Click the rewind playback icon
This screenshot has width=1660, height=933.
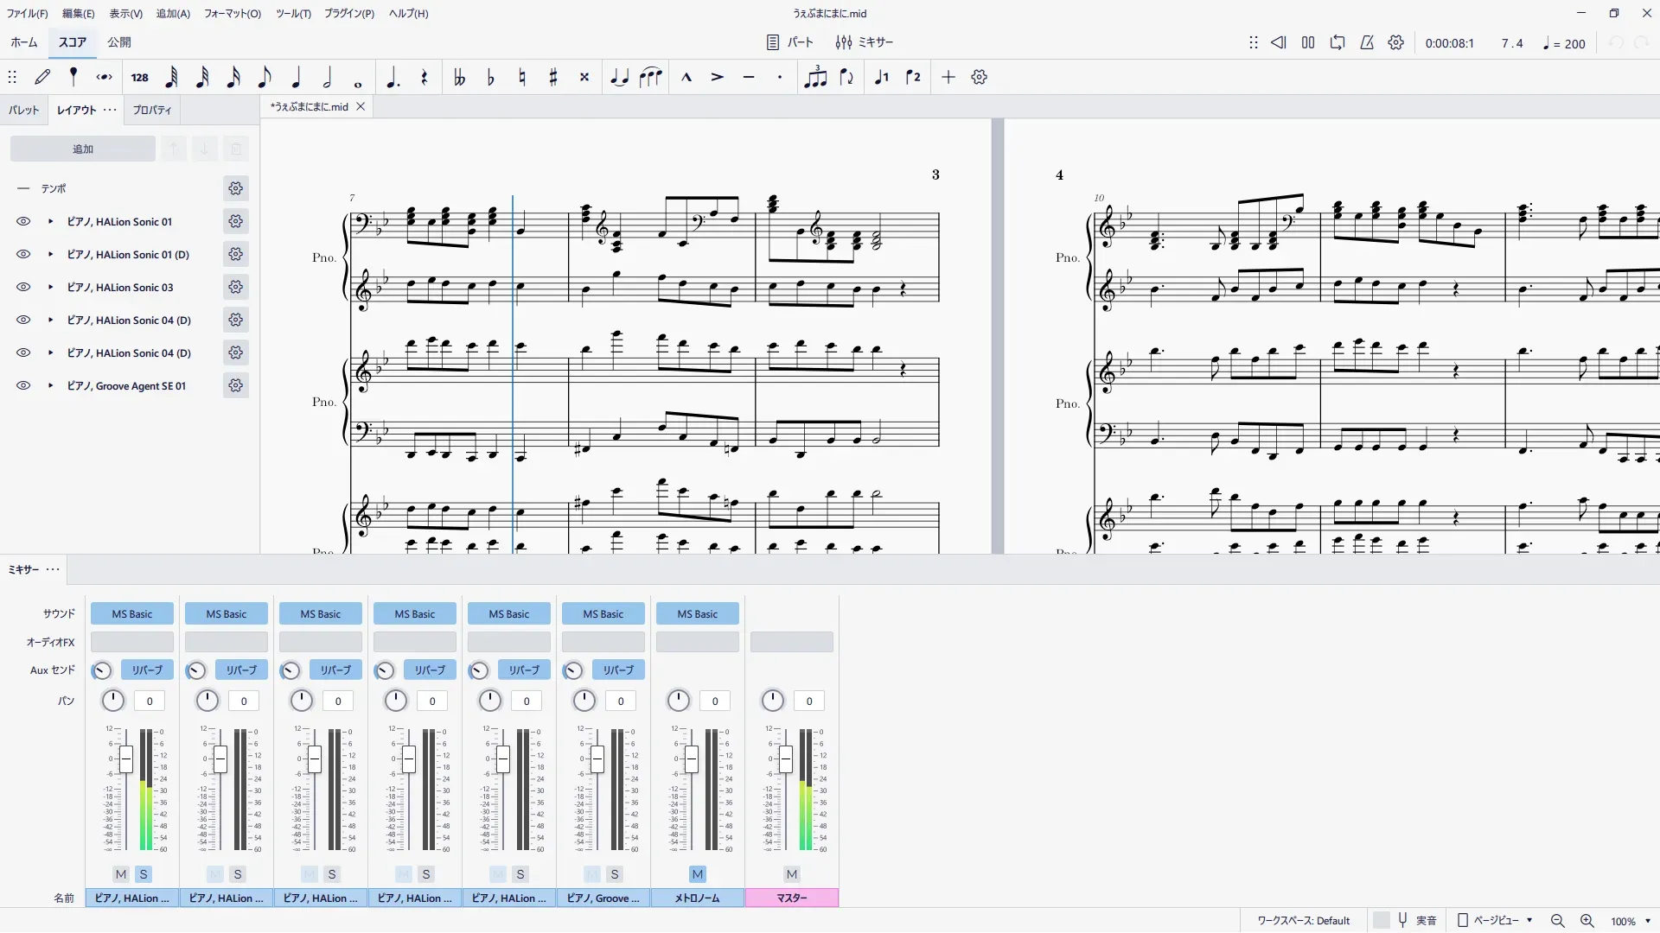[1279, 42]
